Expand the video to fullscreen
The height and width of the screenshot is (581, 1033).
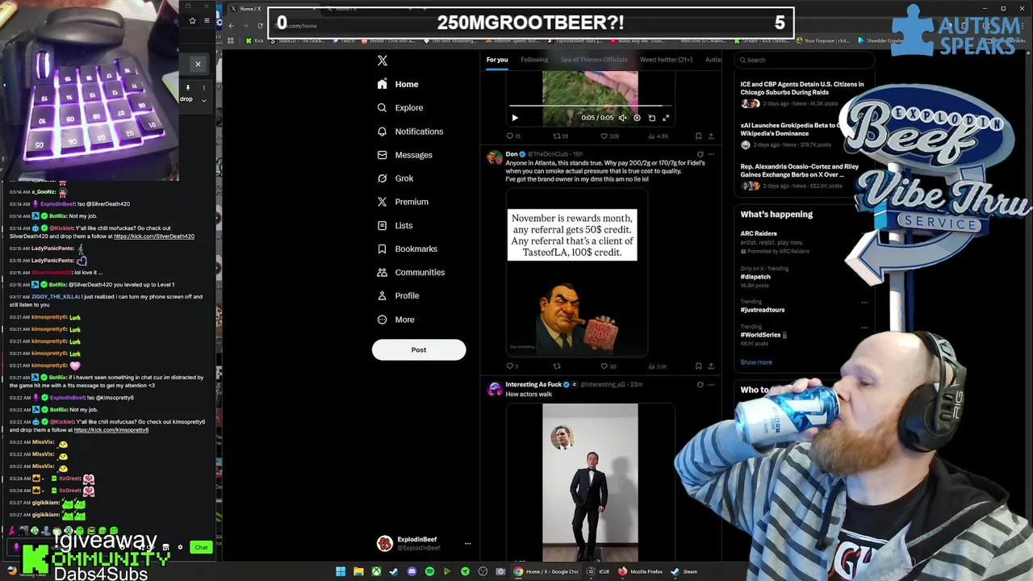pos(666,118)
